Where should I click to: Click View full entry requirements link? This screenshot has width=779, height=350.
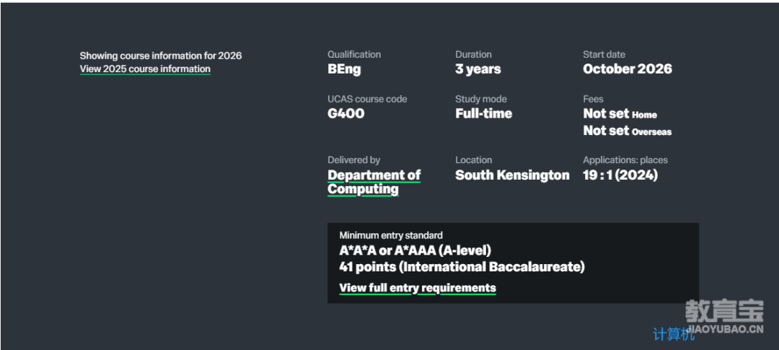(418, 288)
